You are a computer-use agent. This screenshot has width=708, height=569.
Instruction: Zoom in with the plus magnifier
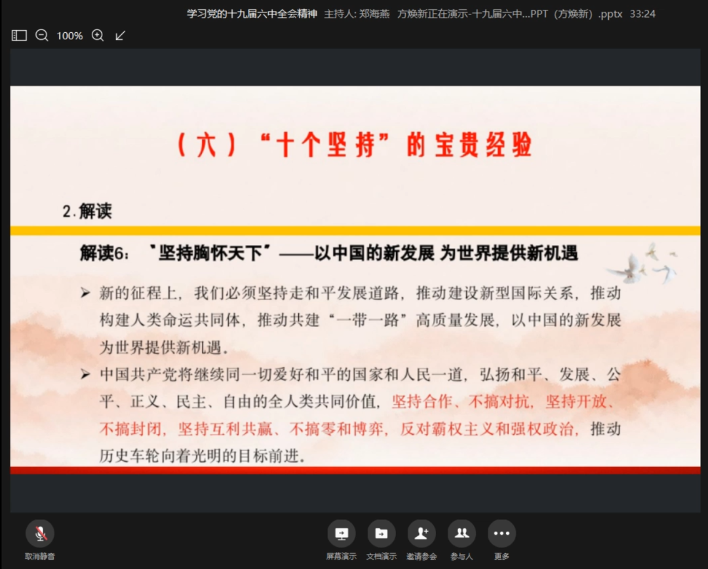tap(98, 35)
